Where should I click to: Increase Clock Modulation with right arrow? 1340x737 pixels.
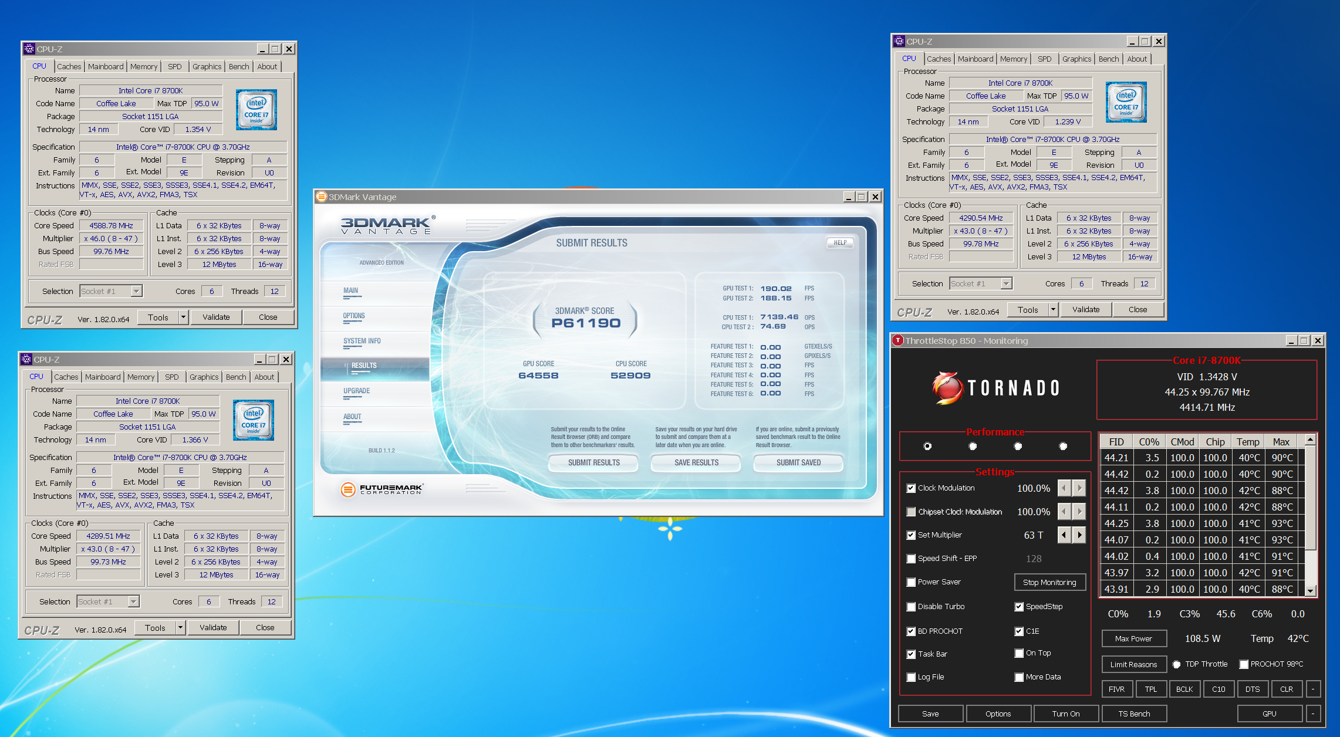point(1079,488)
